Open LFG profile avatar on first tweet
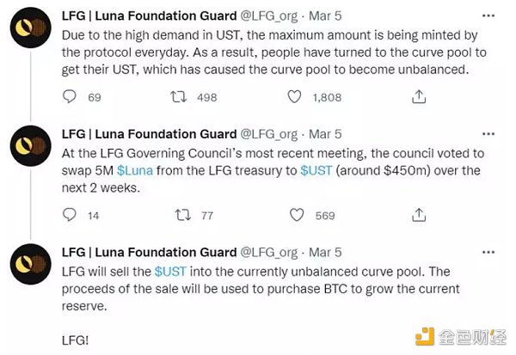The height and width of the screenshot is (355, 516). (x=31, y=28)
